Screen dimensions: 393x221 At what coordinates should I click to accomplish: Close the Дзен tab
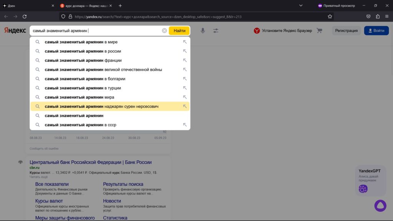[53, 5]
